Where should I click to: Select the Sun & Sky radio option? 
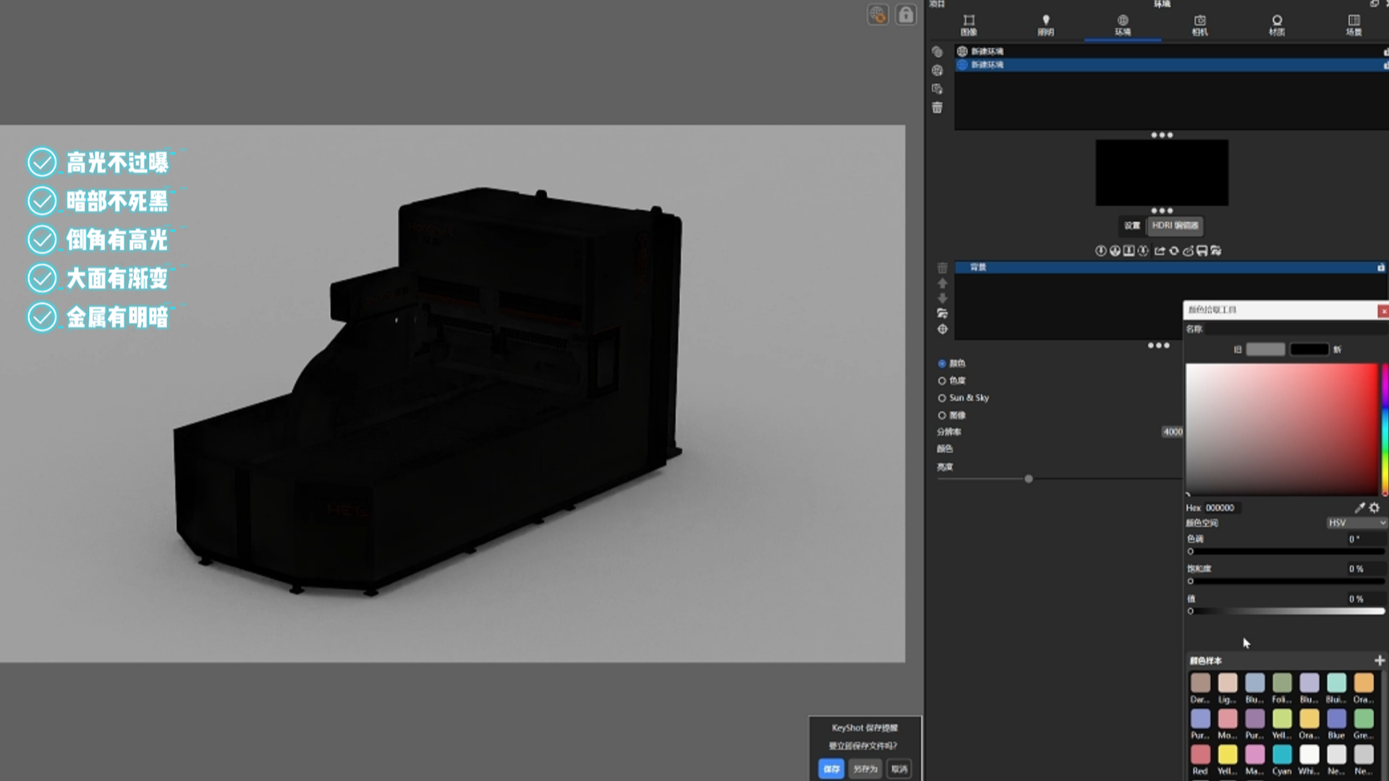(942, 398)
